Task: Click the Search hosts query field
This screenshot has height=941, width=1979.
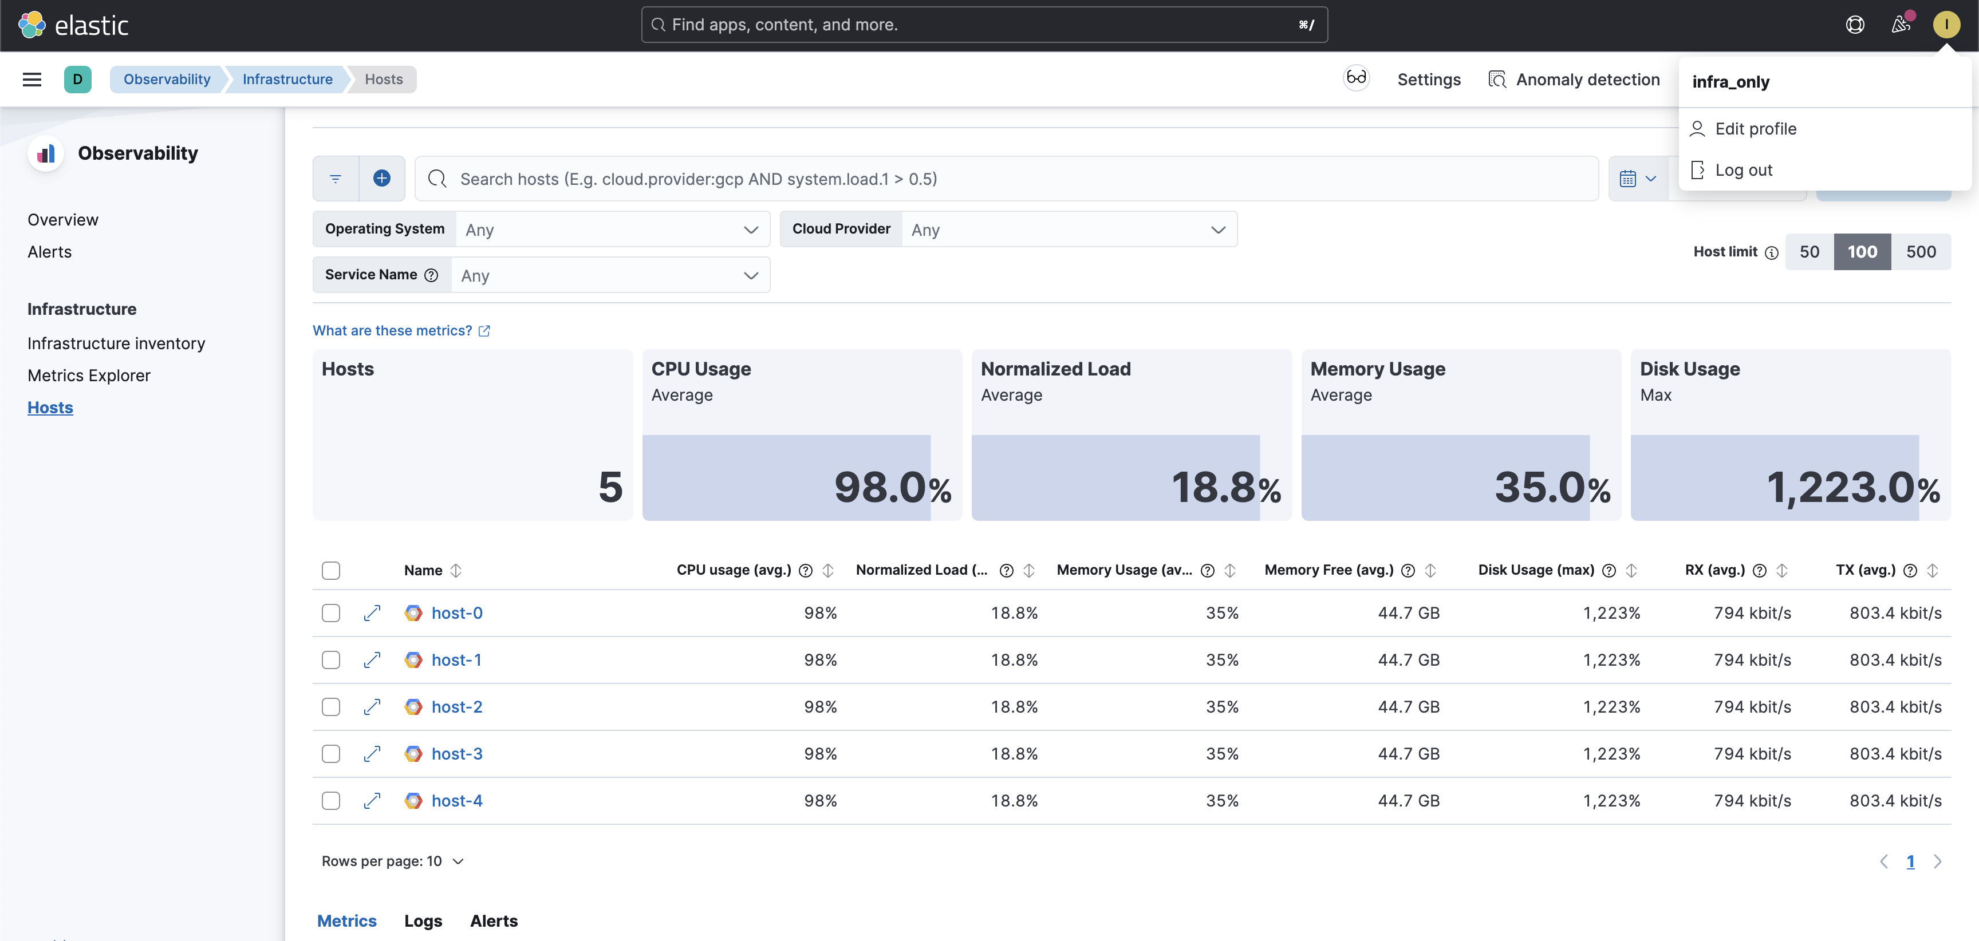Action: click(x=1007, y=179)
